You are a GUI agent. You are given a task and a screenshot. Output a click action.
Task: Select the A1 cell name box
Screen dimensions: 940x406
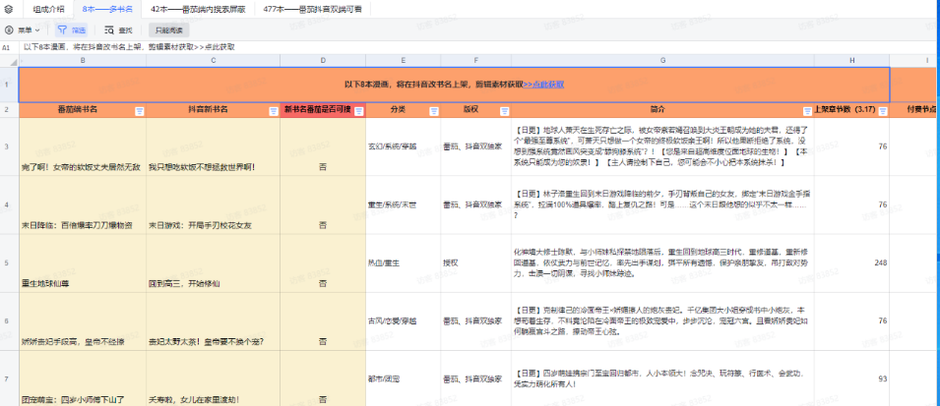8,46
